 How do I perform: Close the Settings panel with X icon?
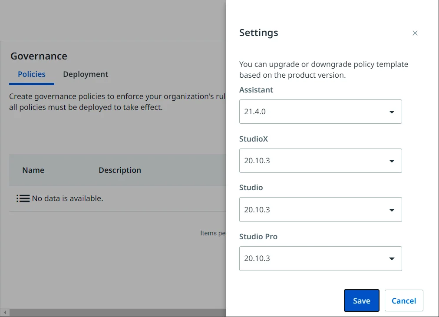[x=415, y=33]
